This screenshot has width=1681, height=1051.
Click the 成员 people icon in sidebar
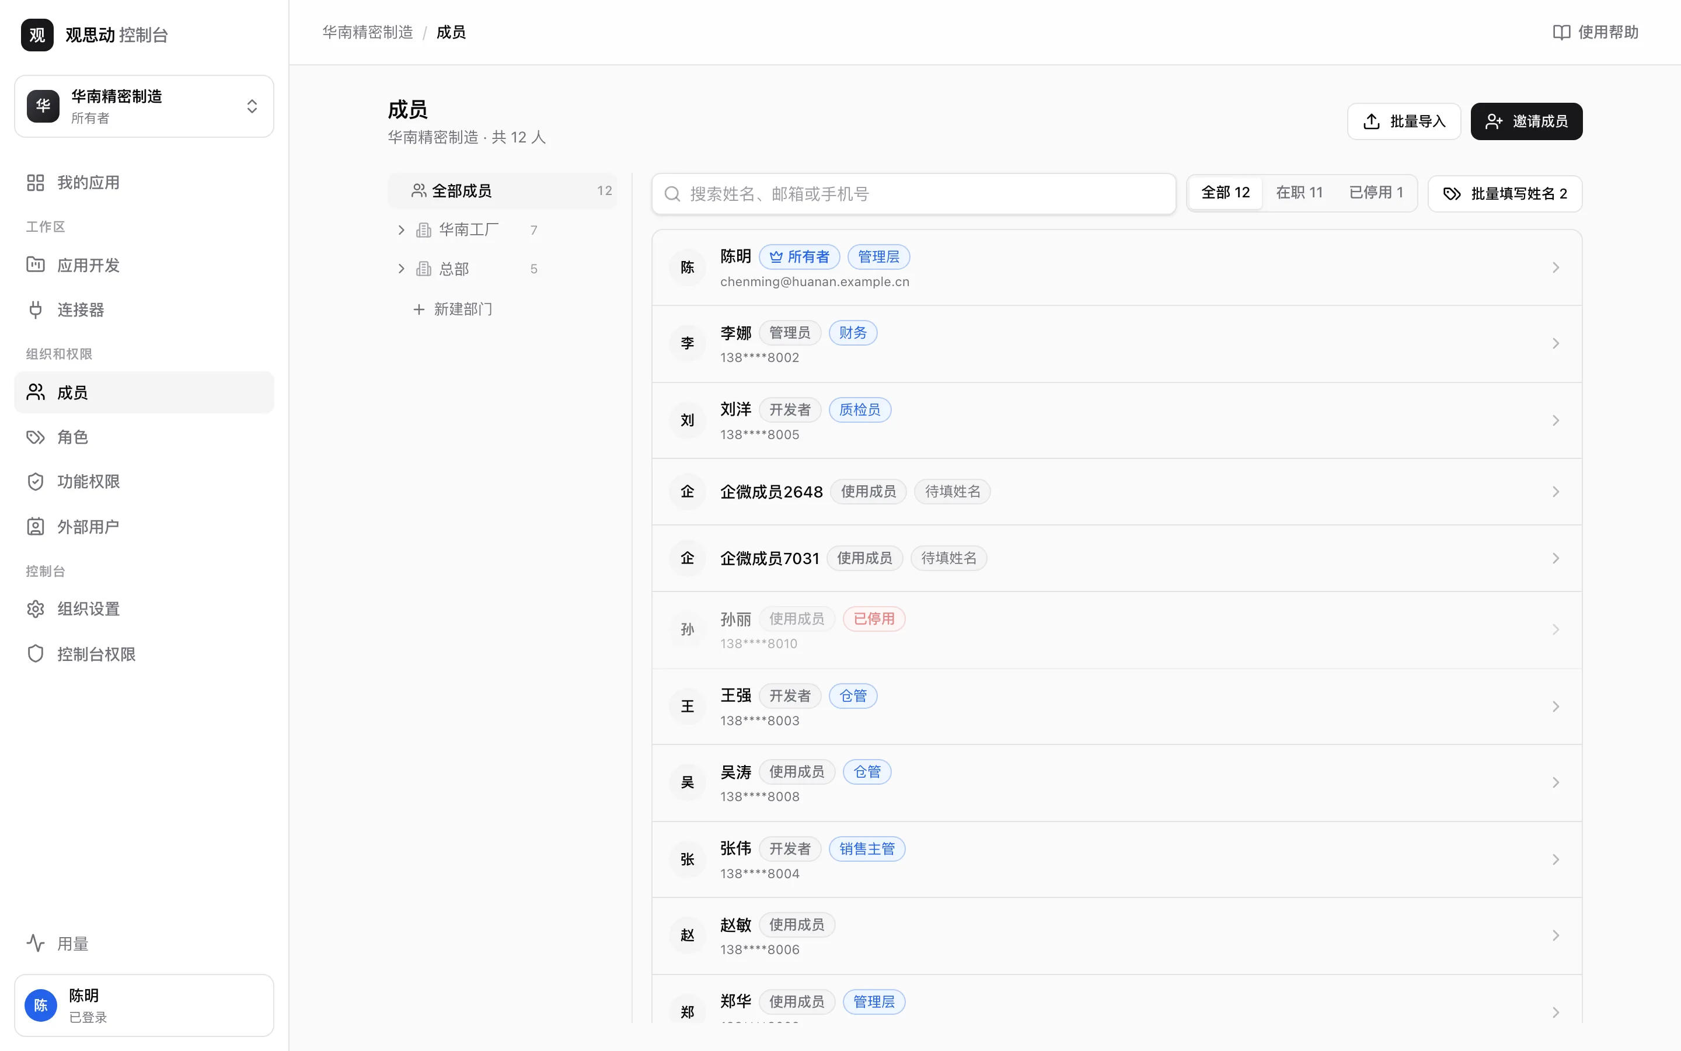(36, 392)
